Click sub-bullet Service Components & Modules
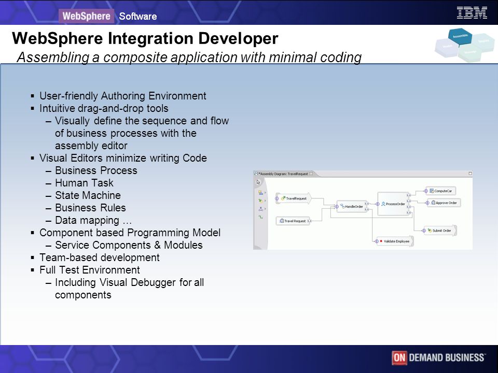The image size is (498, 373). pos(129,245)
